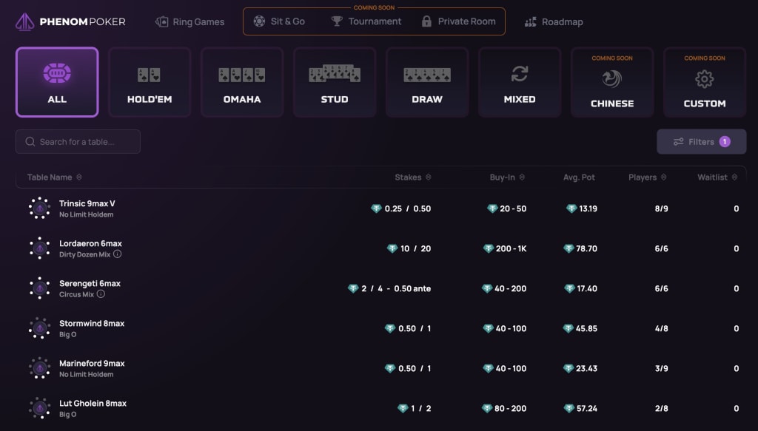This screenshot has height=431, width=758.
Task: Click the table search field
Action: pos(77,141)
